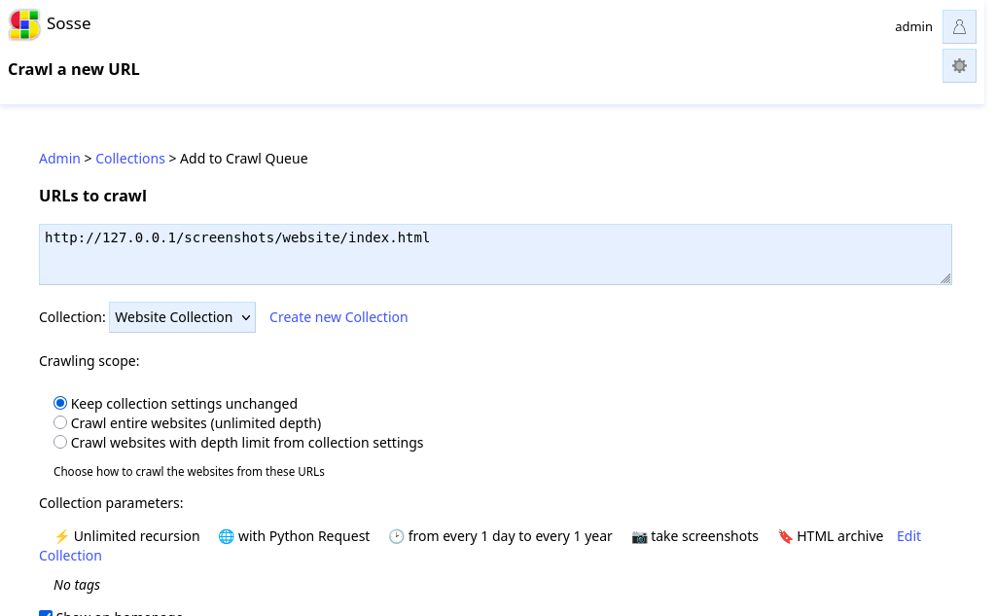Click the Sosse site title
The height and width of the screenshot is (616, 996).
pos(69,23)
